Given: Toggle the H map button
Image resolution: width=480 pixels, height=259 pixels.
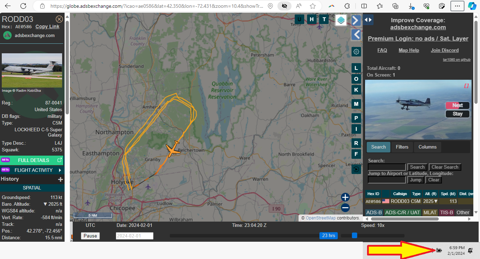Looking at the screenshot, I should pyautogui.click(x=312, y=19).
